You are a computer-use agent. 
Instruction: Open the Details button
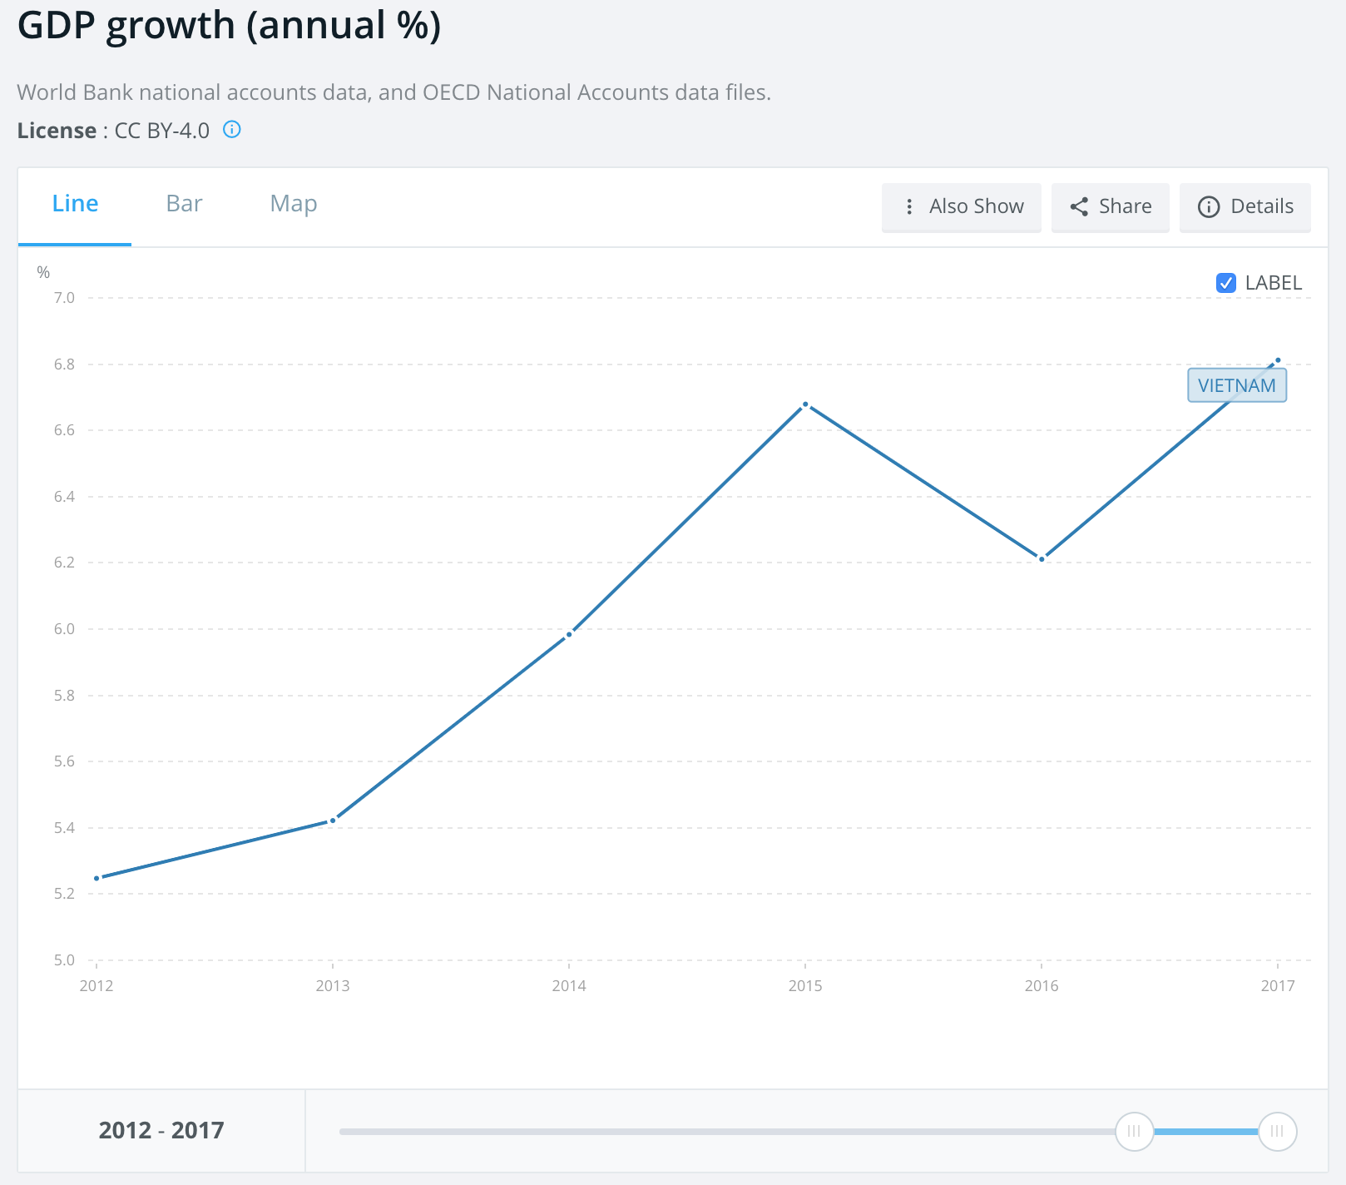(x=1261, y=206)
